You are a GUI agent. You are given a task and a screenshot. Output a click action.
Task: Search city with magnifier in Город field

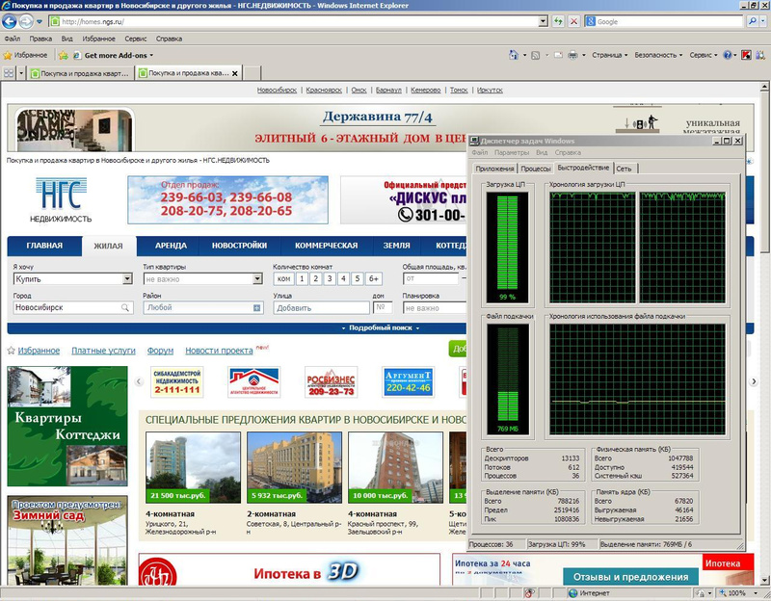tap(125, 307)
